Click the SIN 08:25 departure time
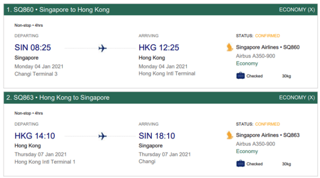The height and width of the screenshot is (178, 320). click(33, 48)
